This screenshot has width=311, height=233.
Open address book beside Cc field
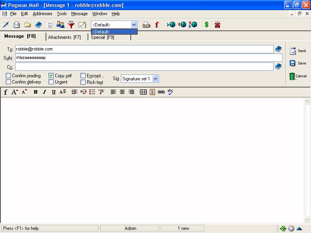[278, 66]
